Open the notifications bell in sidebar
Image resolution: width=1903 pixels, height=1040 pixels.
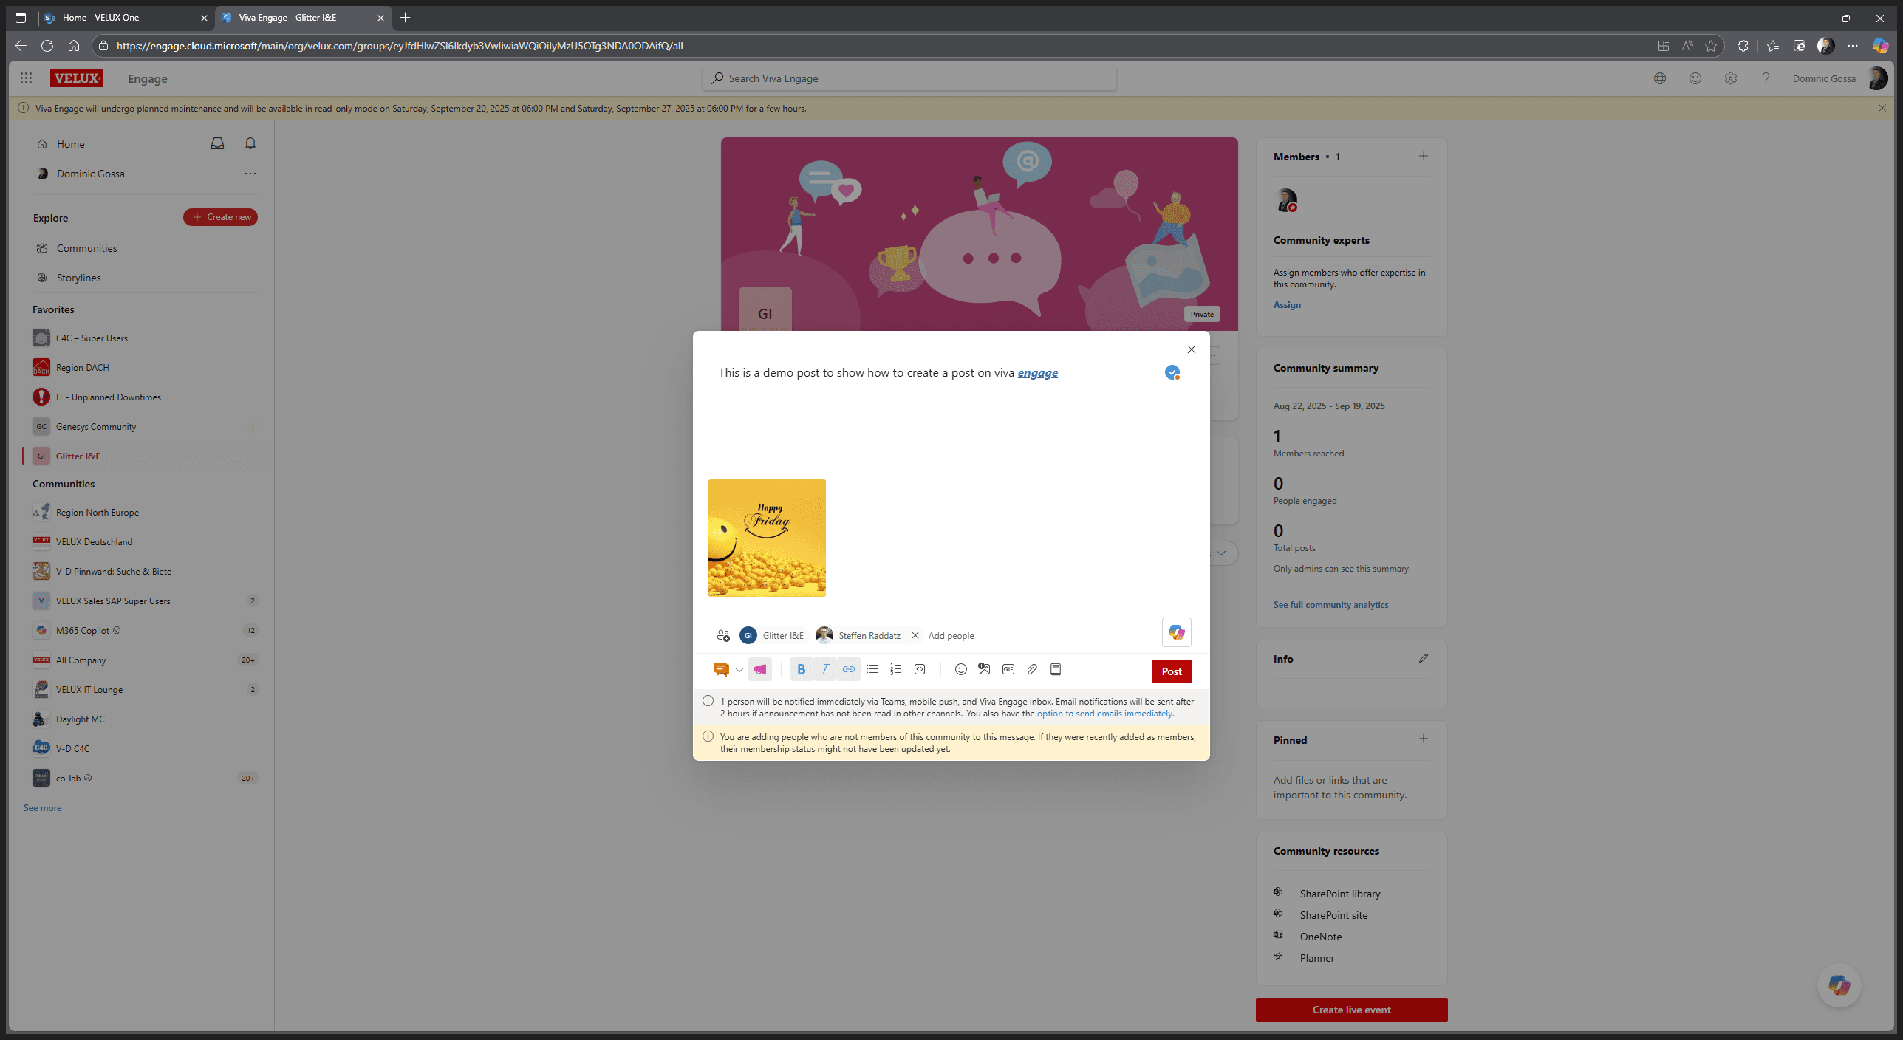pyautogui.click(x=250, y=143)
